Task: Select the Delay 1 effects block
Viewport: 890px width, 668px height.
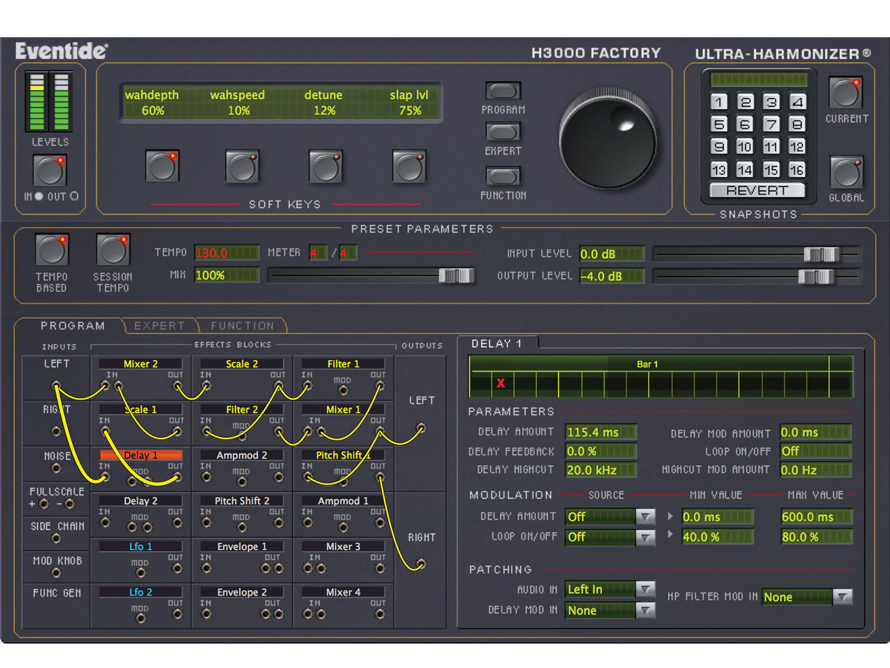Action: pyautogui.click(x=141, y=455)
